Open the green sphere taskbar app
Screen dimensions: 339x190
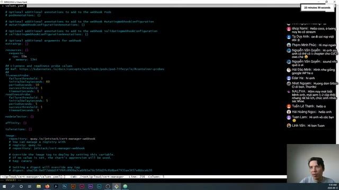125,186
